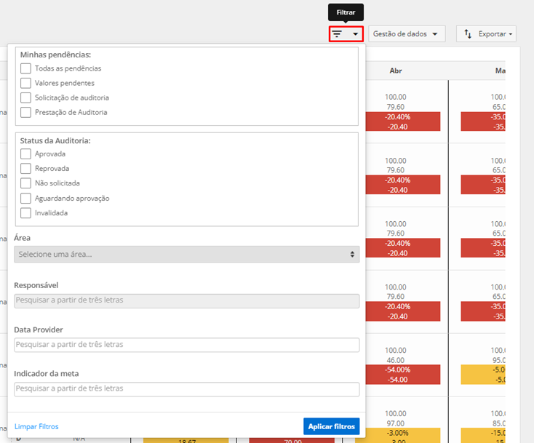
Task: Tick the Invalidada checkbox
Action: pyautogui.click(x=26, y=213)
